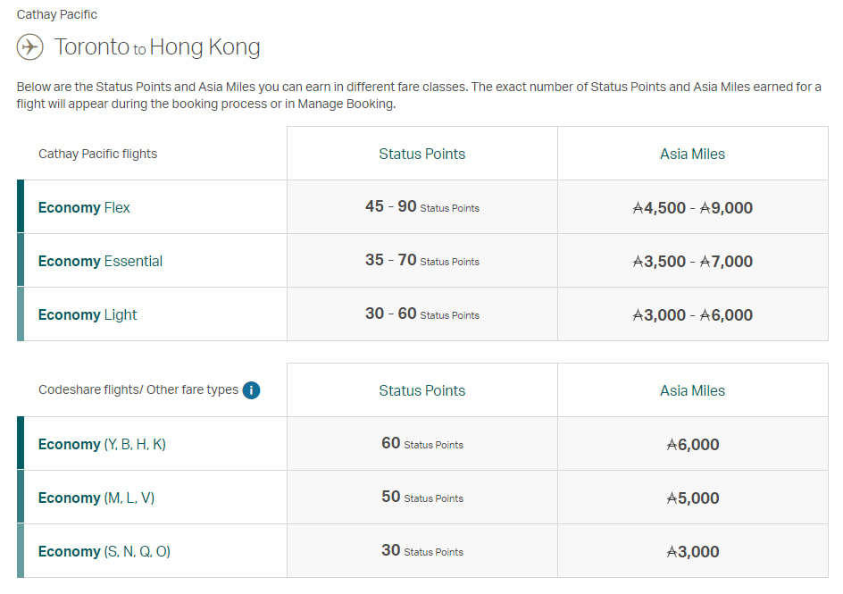Open the codeshare flights info tooltip icon
The width and height of the screenshot is (843, 594).
(251, 390)
